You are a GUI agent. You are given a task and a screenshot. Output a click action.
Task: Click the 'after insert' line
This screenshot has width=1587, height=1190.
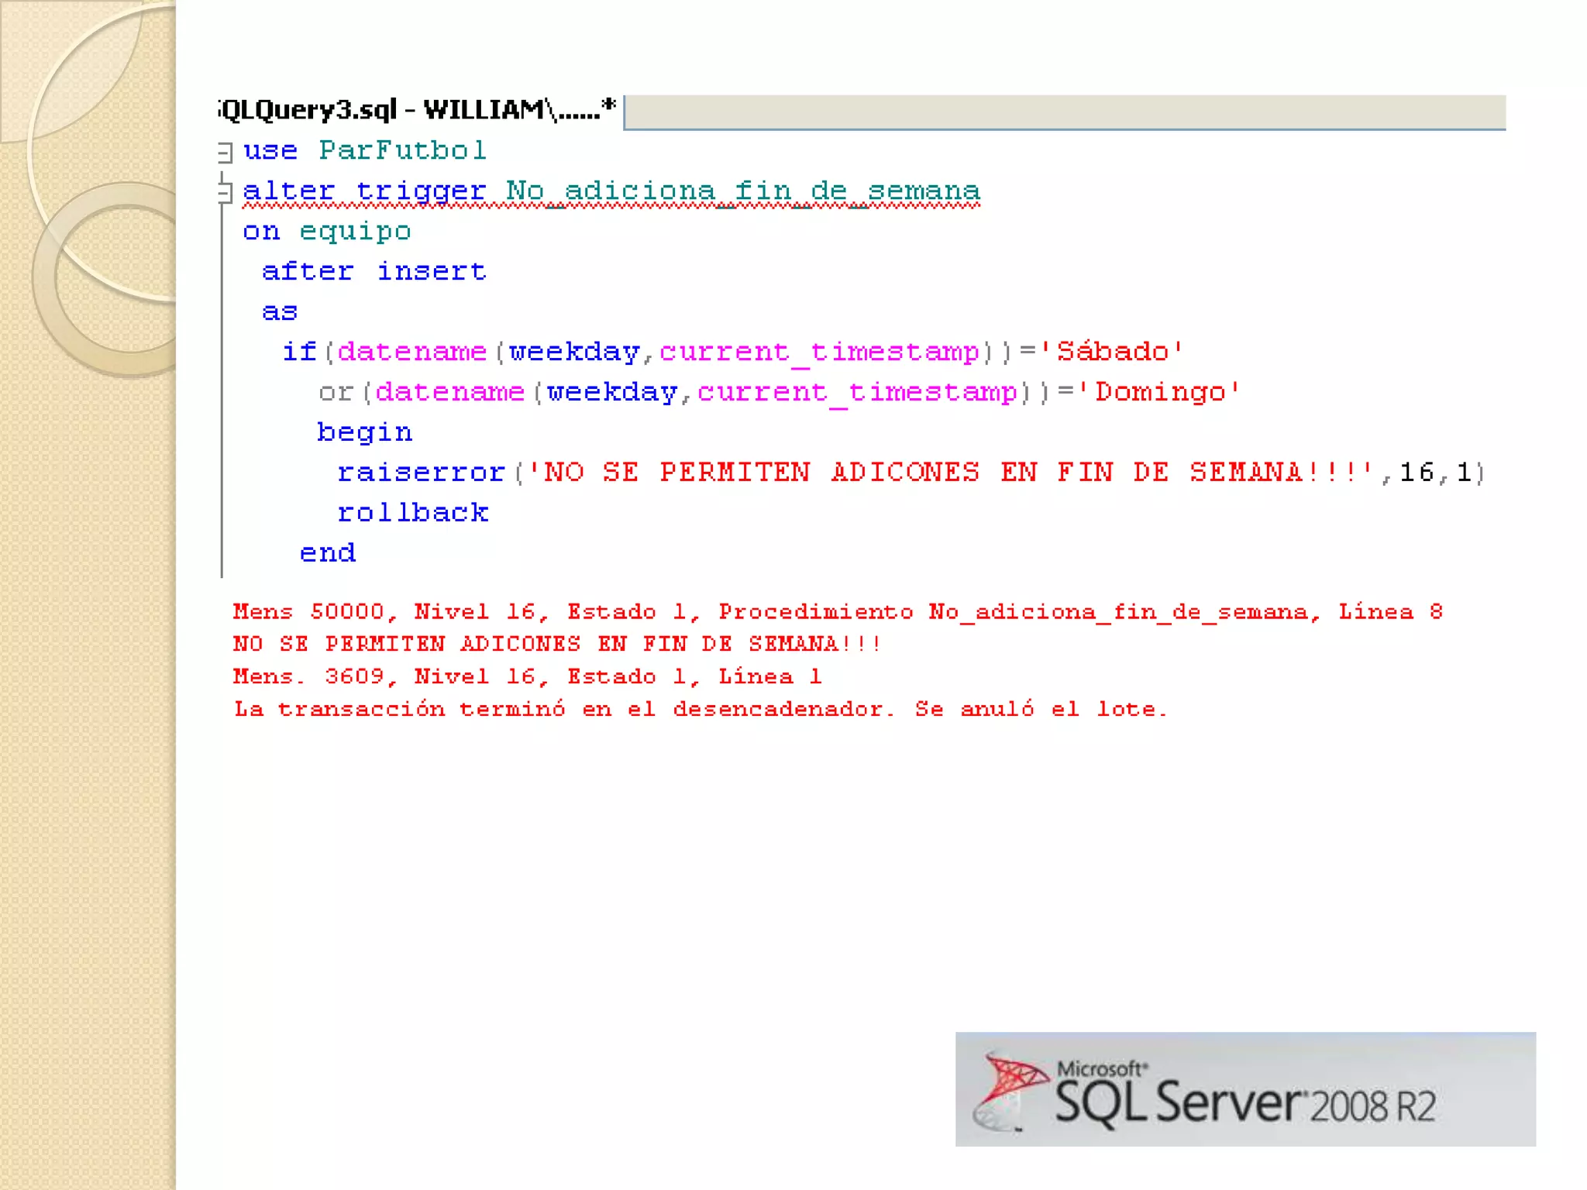click(374, 271)
